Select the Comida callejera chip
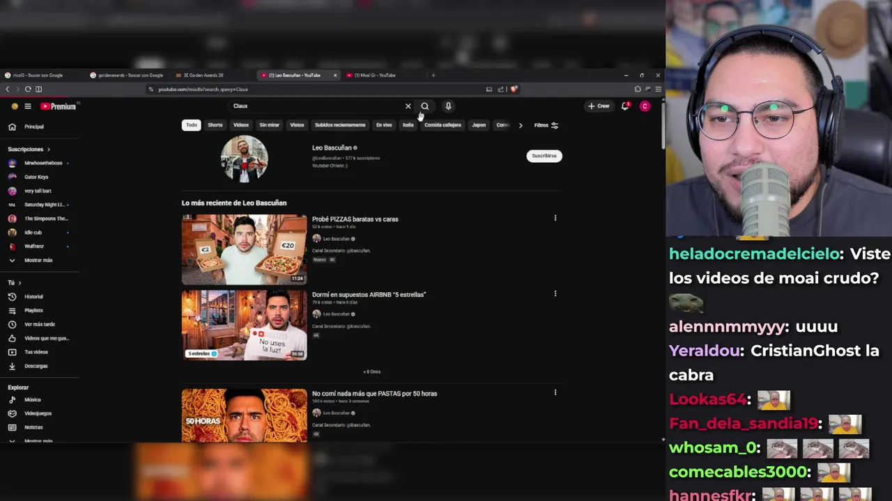 click(x=443, y=125)
